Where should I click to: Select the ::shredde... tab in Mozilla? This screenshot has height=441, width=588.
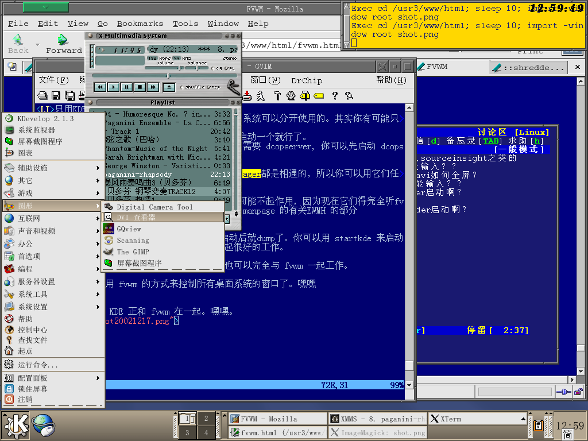(529, 68)
